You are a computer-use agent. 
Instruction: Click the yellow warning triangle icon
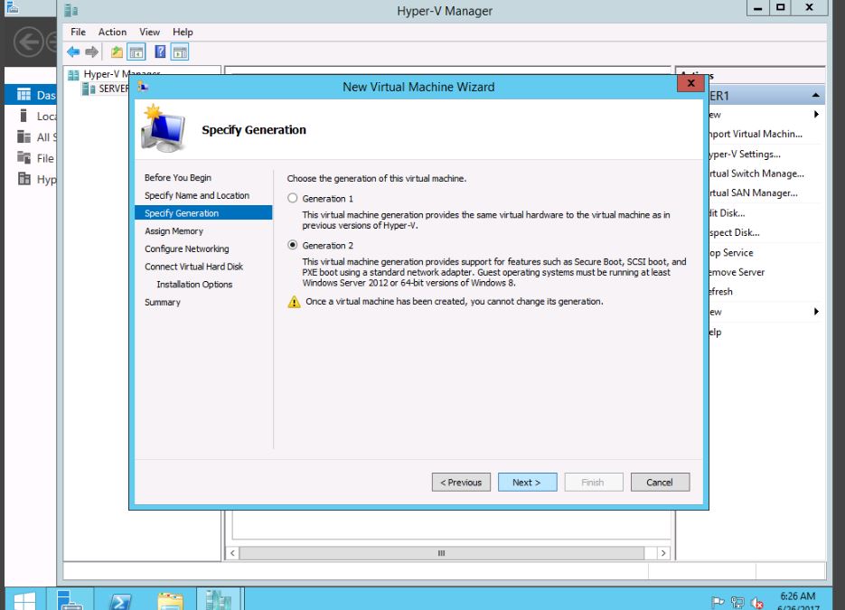(x=294, y=302)
